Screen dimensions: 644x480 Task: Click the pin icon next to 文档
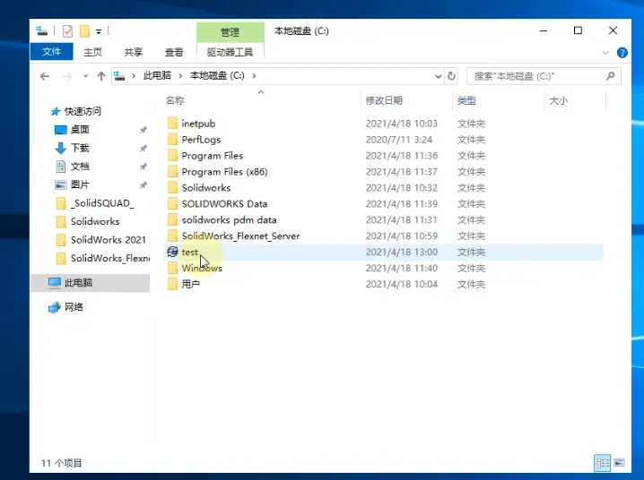click(x=143, y=167)
